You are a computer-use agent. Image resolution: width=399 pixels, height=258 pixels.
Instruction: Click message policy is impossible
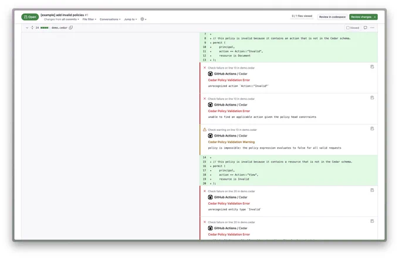click(275, 148)
